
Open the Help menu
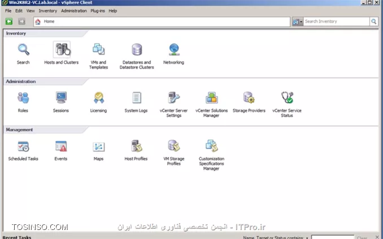click(112, 11)
